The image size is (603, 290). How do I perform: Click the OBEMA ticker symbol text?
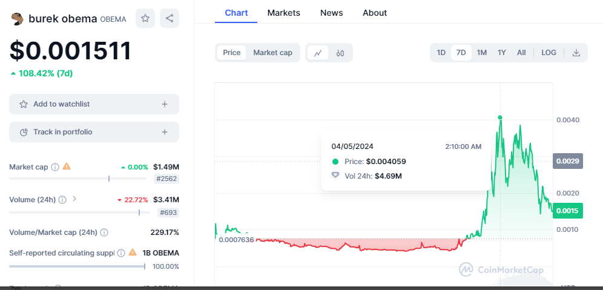[x=113, y=19]
